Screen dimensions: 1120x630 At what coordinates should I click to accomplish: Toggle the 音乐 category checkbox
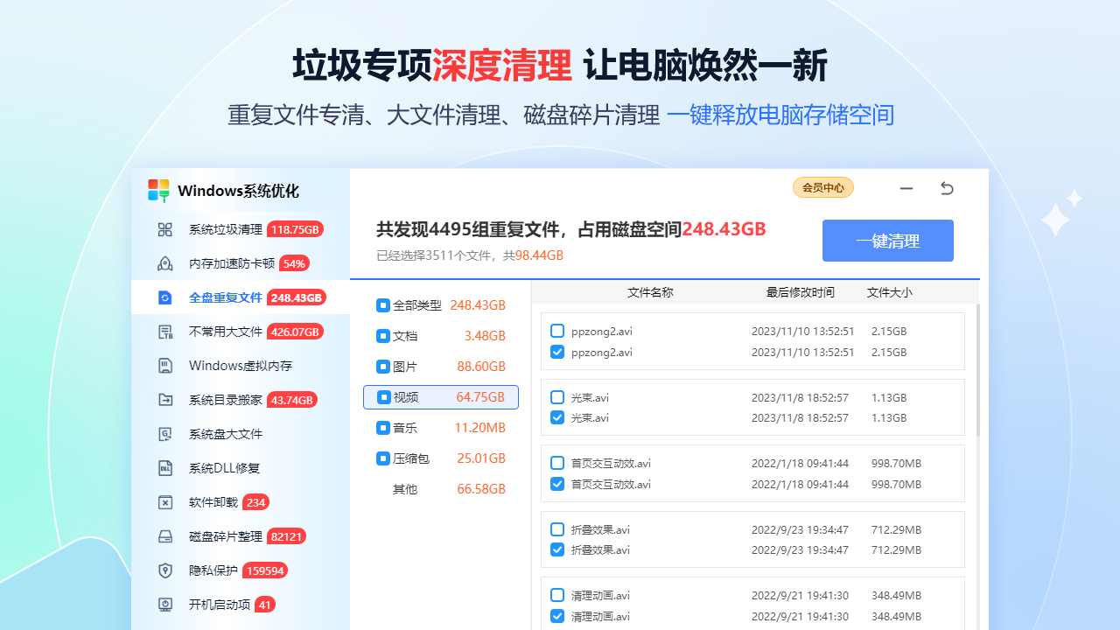click(x=382, y=428)
